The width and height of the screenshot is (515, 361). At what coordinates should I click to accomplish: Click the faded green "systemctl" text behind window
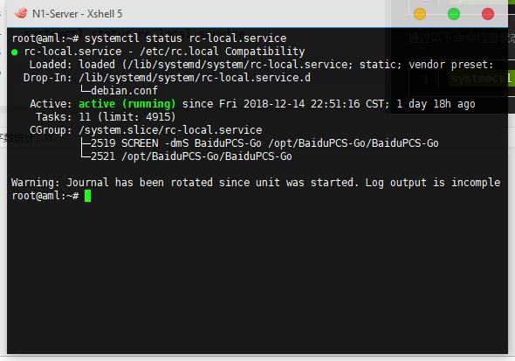[x=480, y=79]
